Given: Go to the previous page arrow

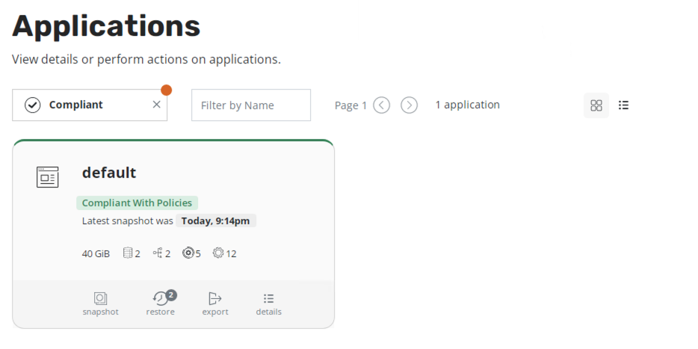Looking at the screenshot, I should click(381, 105).
